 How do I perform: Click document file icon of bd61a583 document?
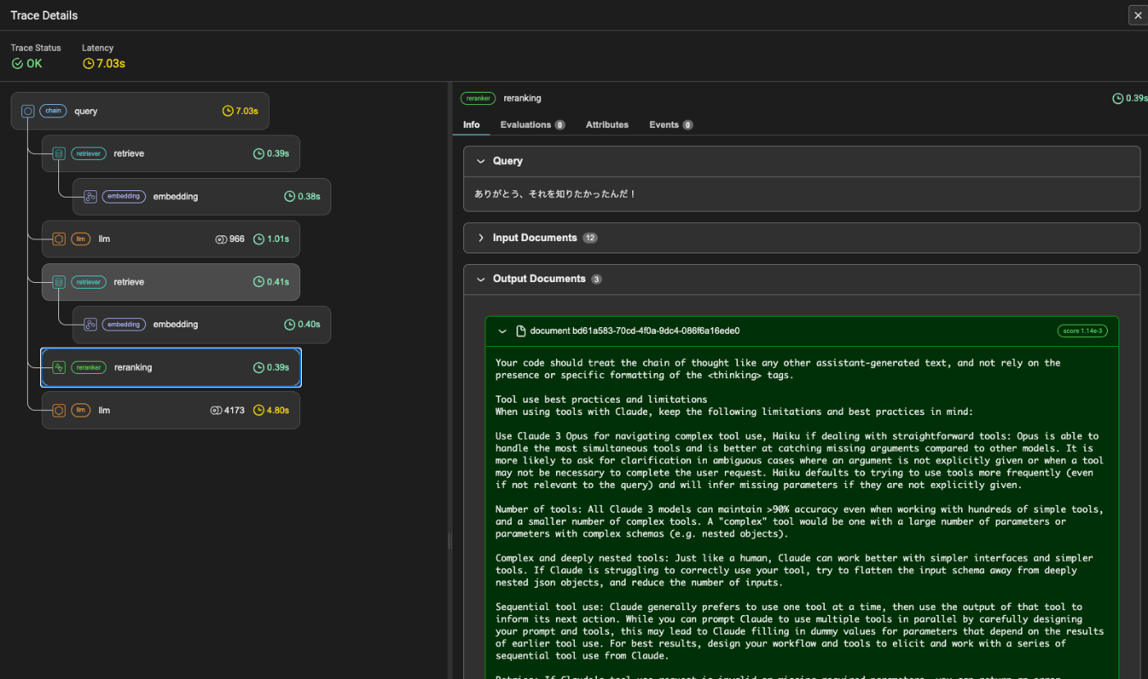click(521, 331)
